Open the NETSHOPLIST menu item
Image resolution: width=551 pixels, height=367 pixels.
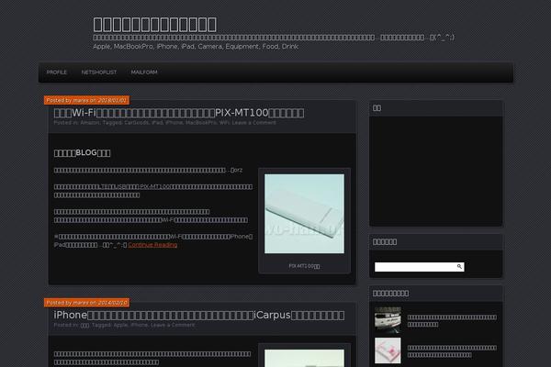tap(99, 72)
